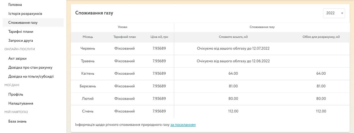Select the Квітень row month cell

coord(88,74)
